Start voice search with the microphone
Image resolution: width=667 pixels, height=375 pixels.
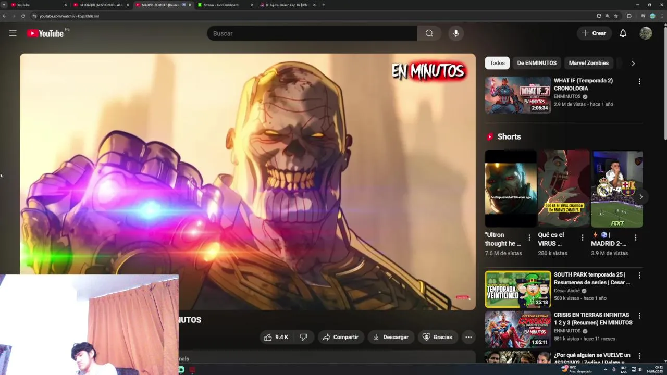coord(456,33)
